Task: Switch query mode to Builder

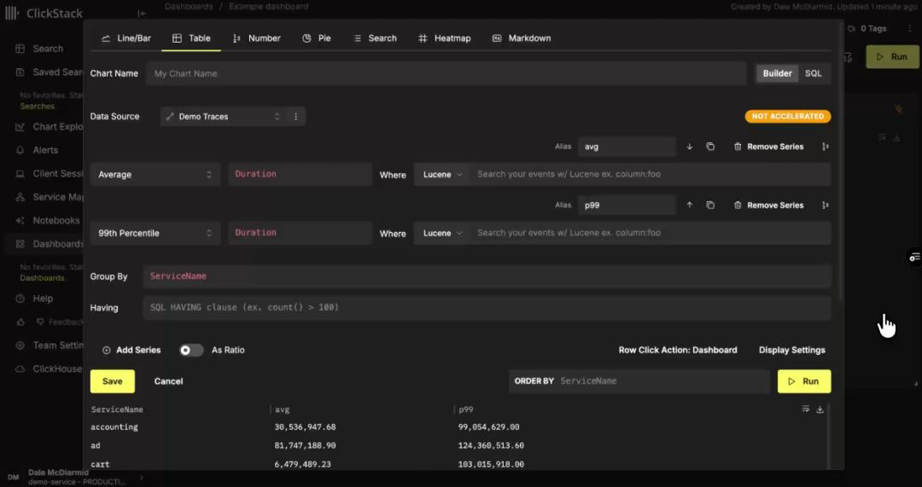Action: click(778, 73)
